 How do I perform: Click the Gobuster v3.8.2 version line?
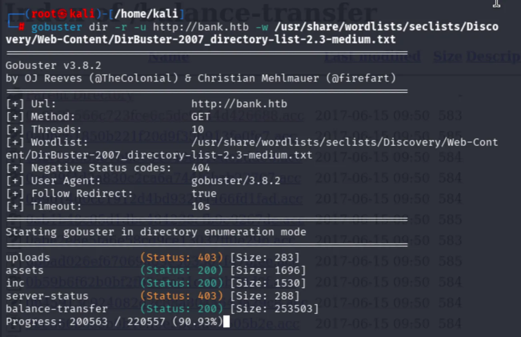[x=53, y=65]
